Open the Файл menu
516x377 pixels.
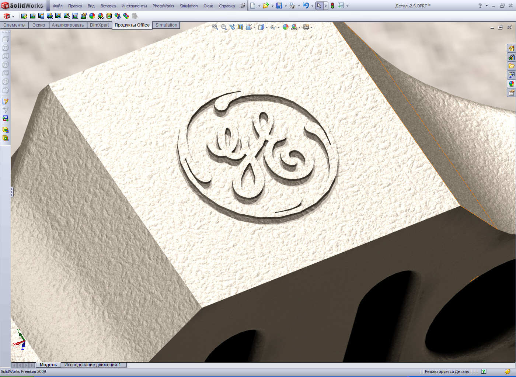tap(57, 6)
